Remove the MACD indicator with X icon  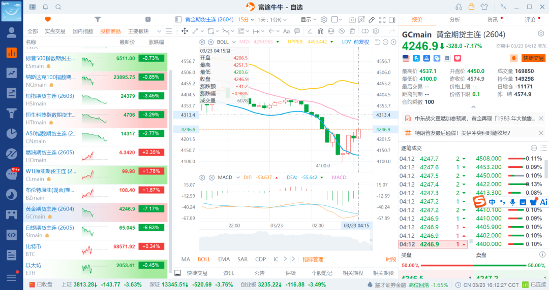[211, 177]
